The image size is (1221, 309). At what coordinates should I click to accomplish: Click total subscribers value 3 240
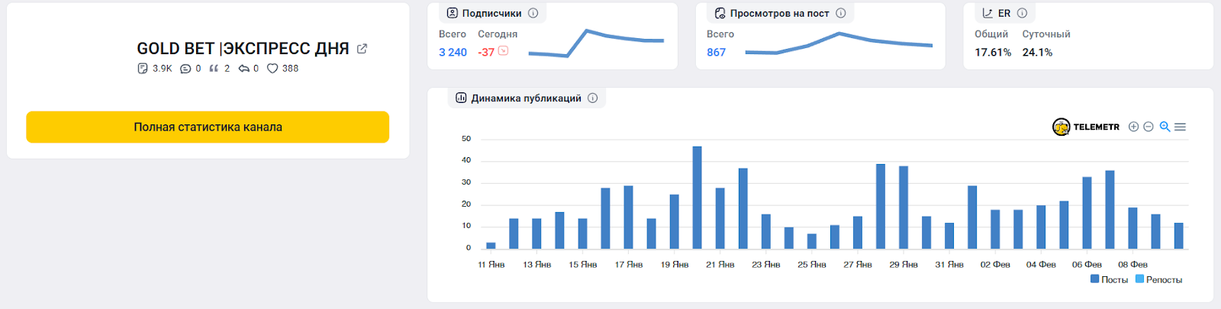[453, 53]
